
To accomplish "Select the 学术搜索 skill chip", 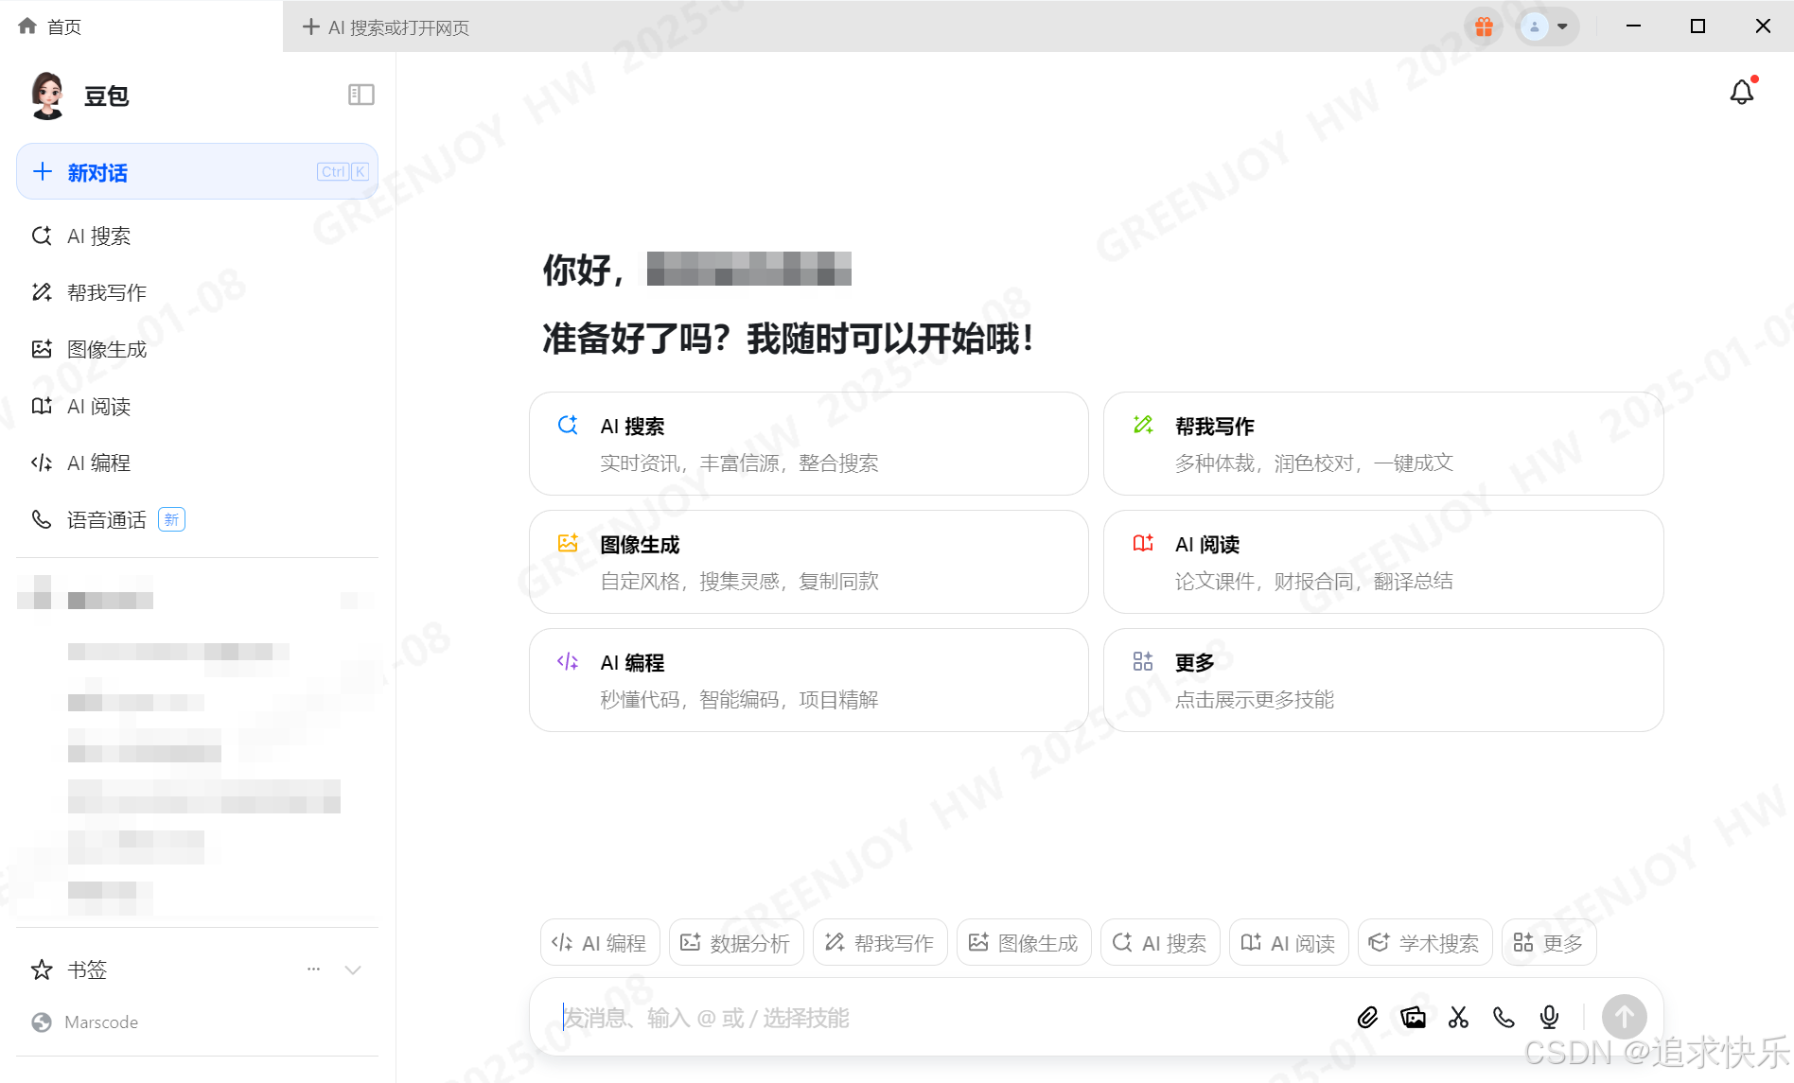I will pyautogui.click(x=1425, y=942).
